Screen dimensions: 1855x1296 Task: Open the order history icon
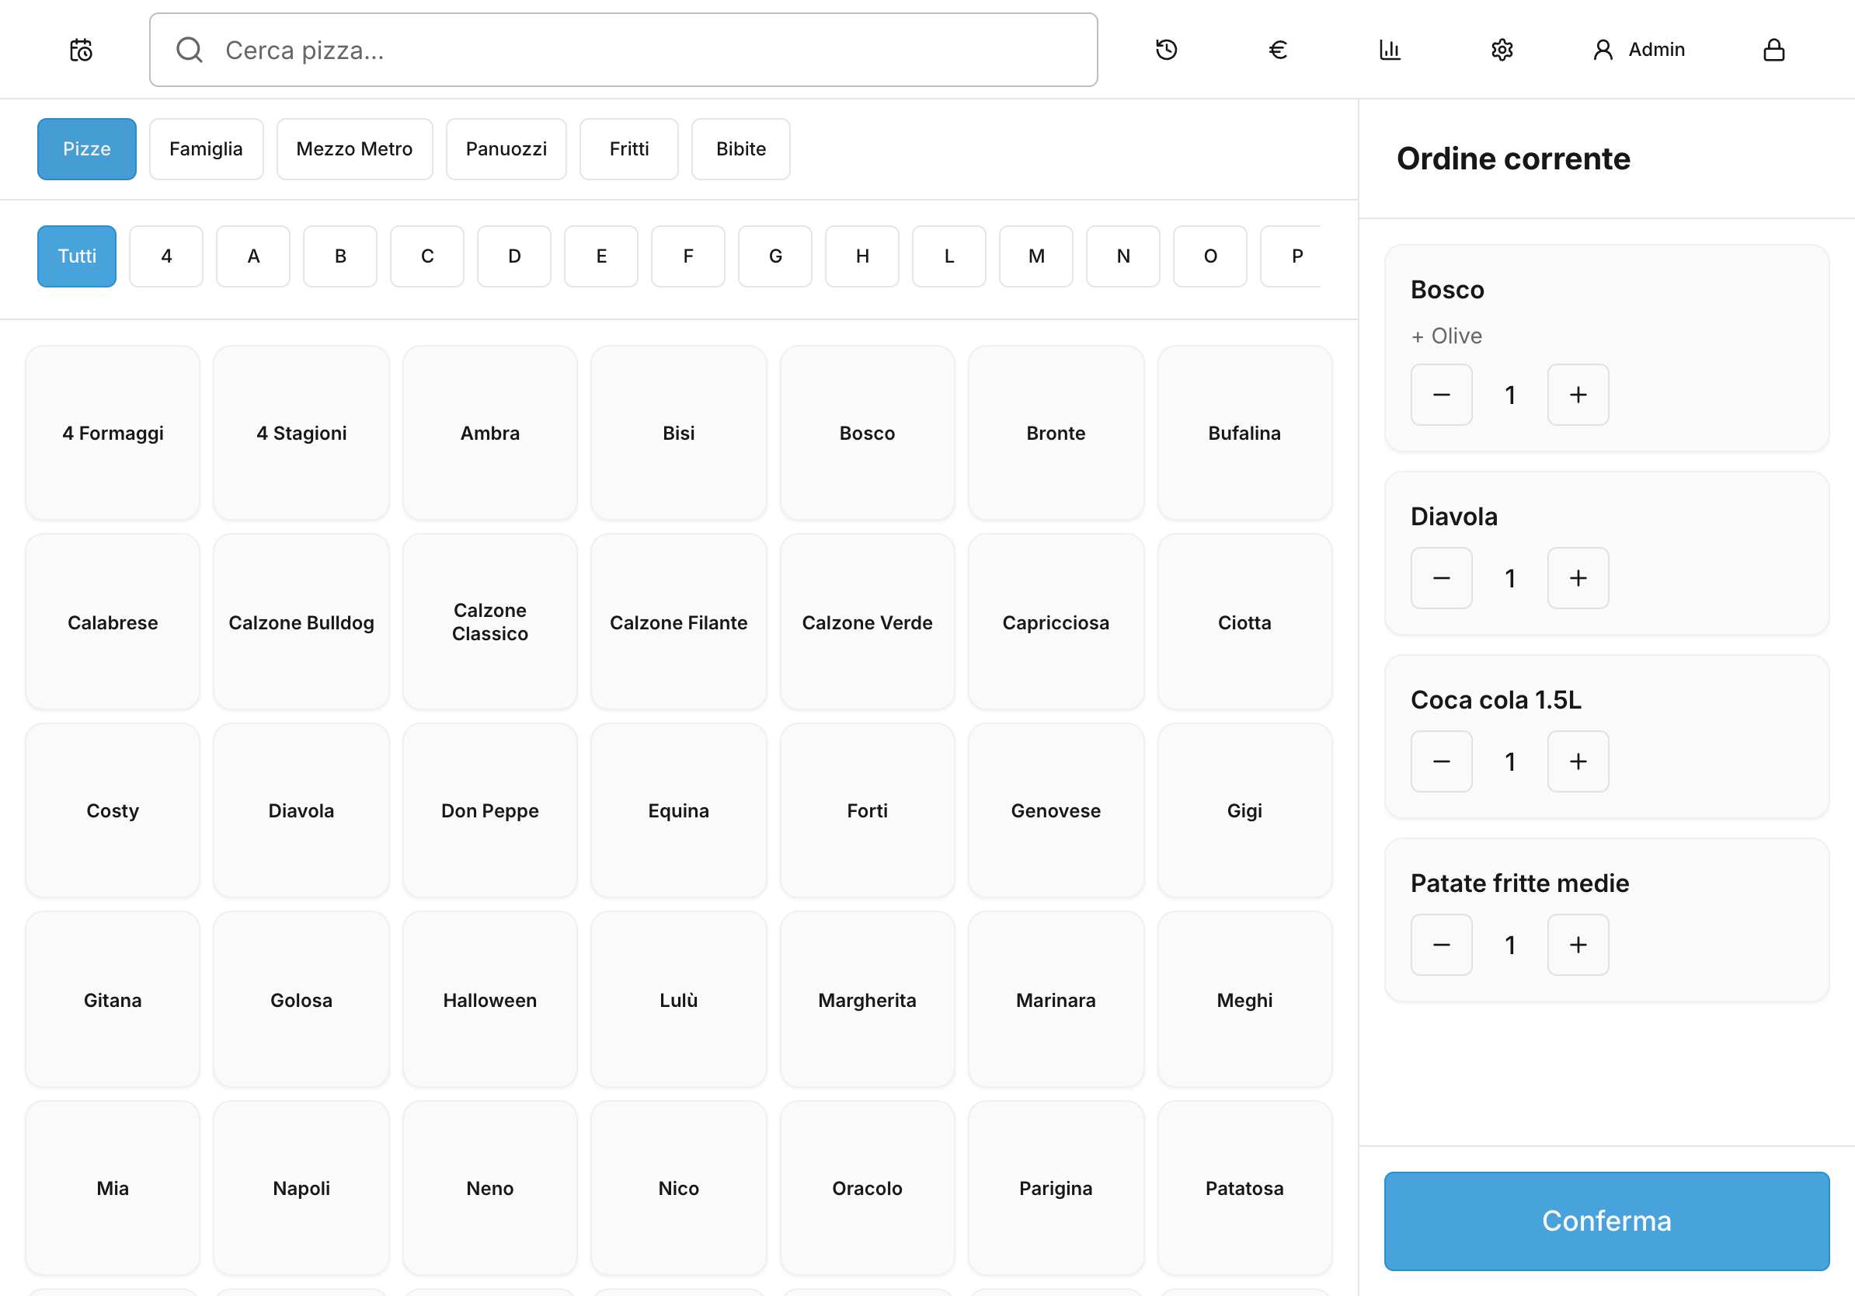click(1166, 50)
